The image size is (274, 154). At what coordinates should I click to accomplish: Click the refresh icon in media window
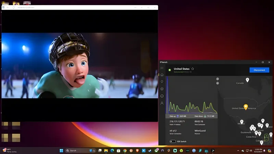pyautogui.click(x=14, y=8)
